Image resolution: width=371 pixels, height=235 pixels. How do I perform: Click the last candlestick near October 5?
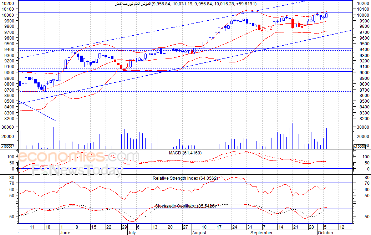pos(326,15)
